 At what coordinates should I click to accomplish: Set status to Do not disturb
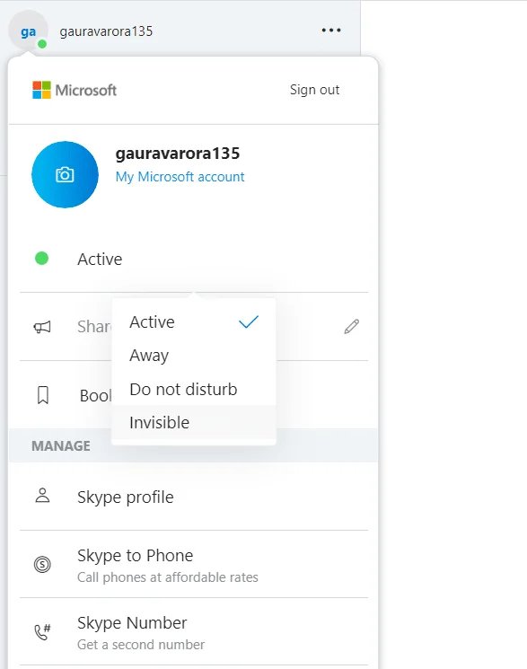click(x=194, y=389)
